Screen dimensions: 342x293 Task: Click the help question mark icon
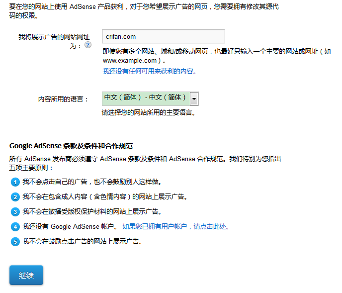coord(88,45)
